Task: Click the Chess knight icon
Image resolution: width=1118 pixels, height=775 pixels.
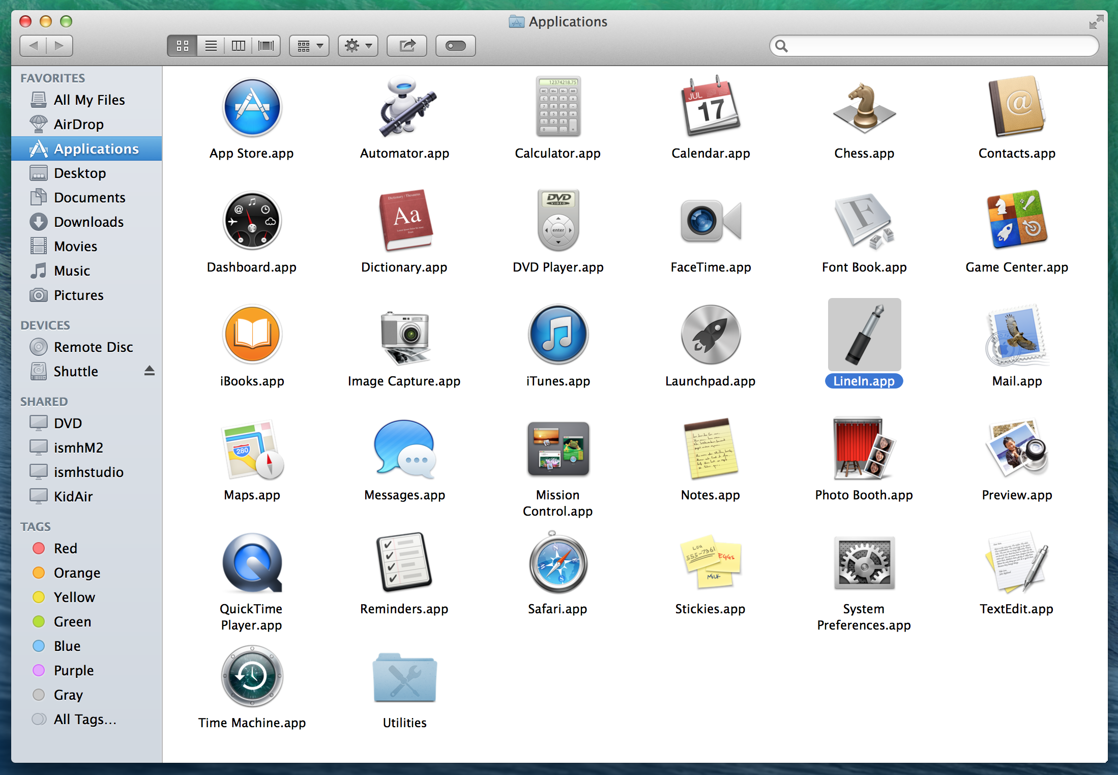Action: click(864, 107)
